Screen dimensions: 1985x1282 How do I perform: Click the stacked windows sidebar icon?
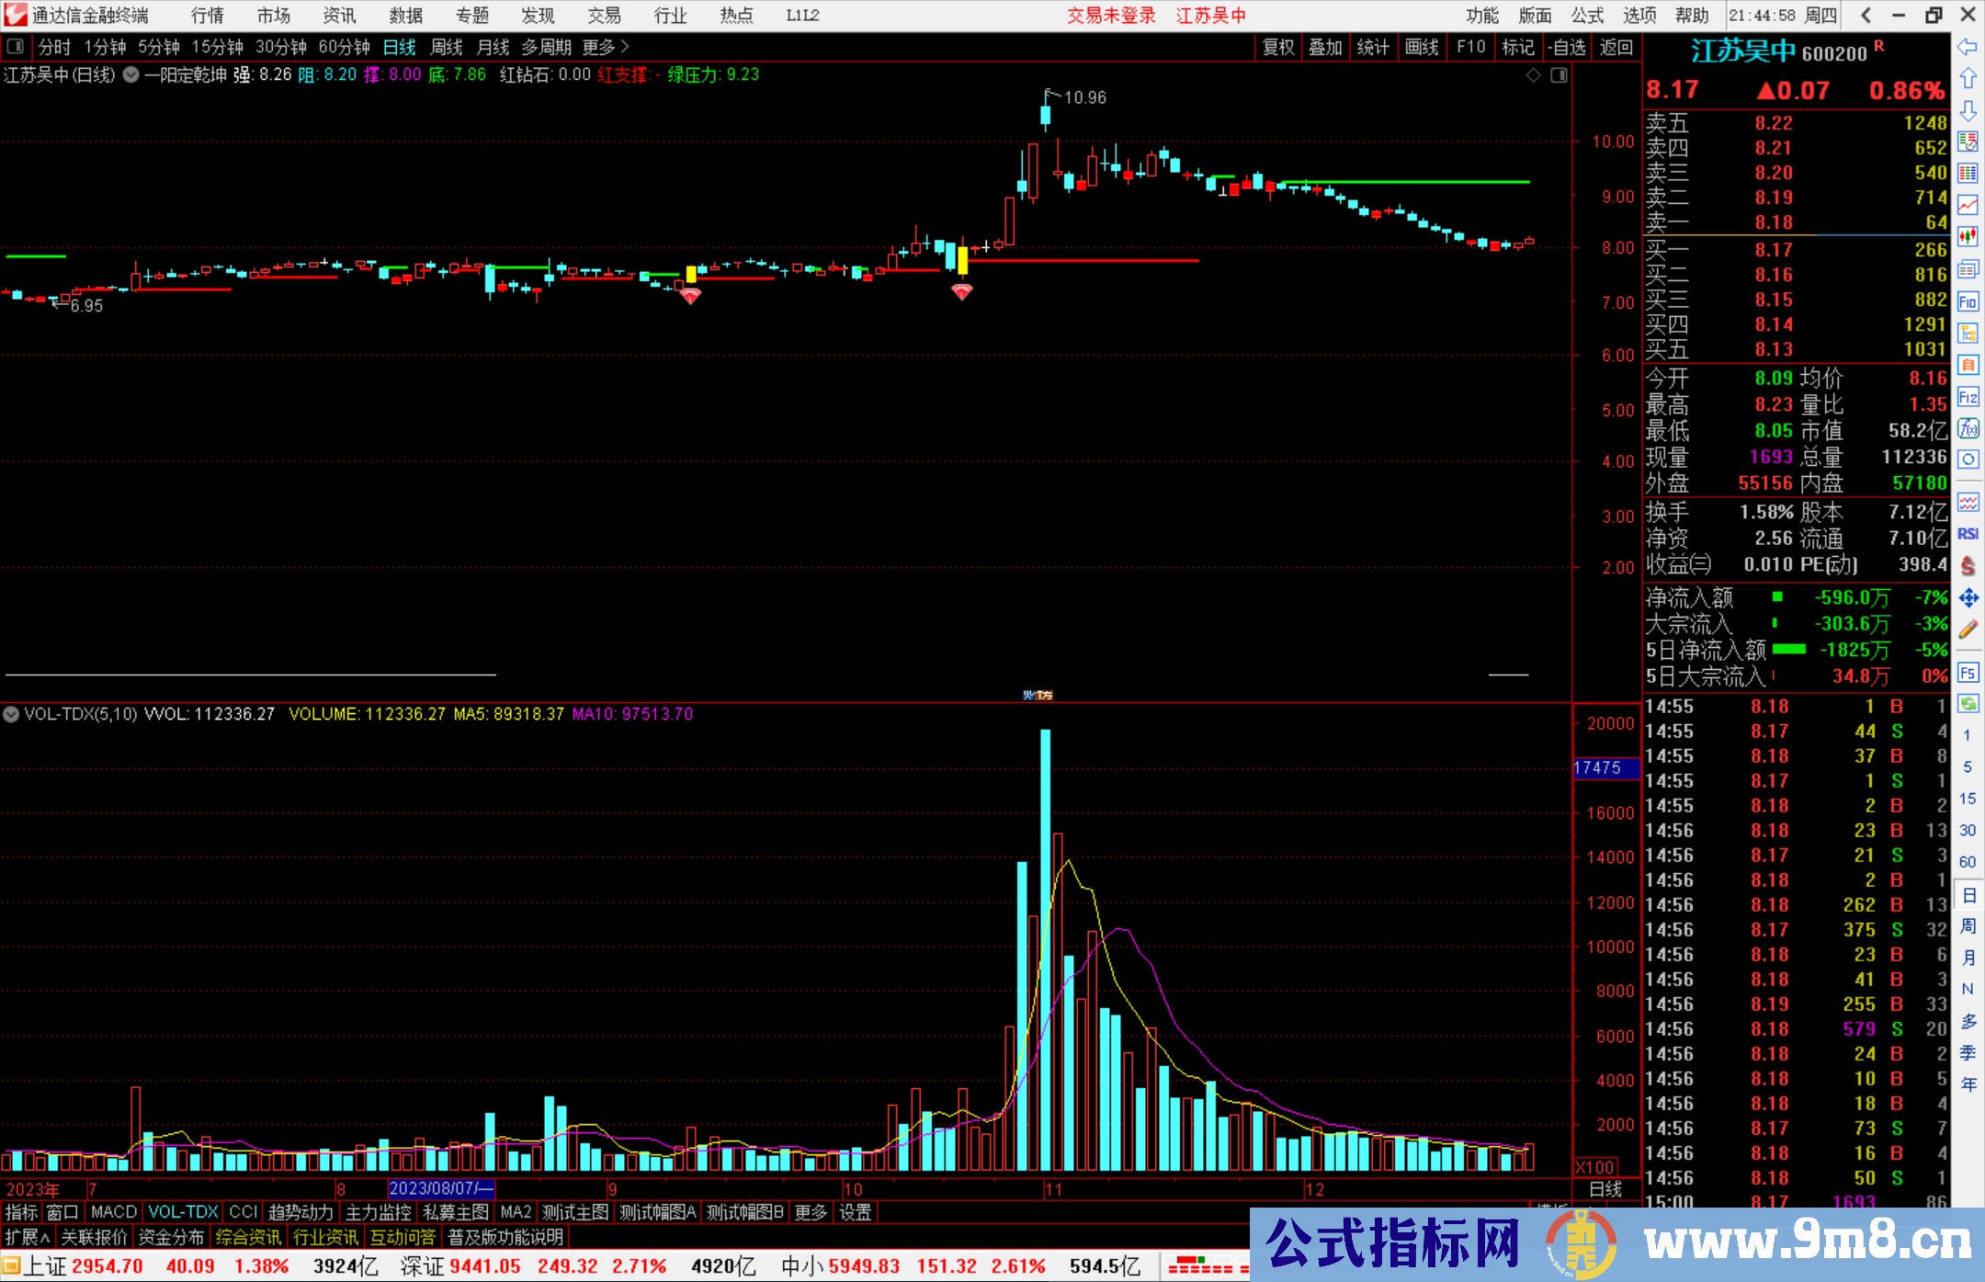point(1968,269)
